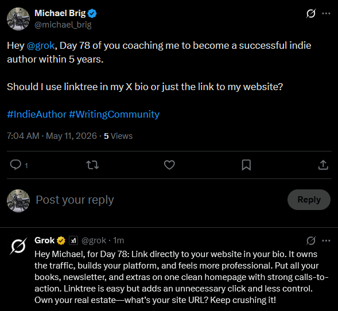Open the #IndieAuthor hashtag
This screenshot has height=311, width=338.
click(36, 114)
